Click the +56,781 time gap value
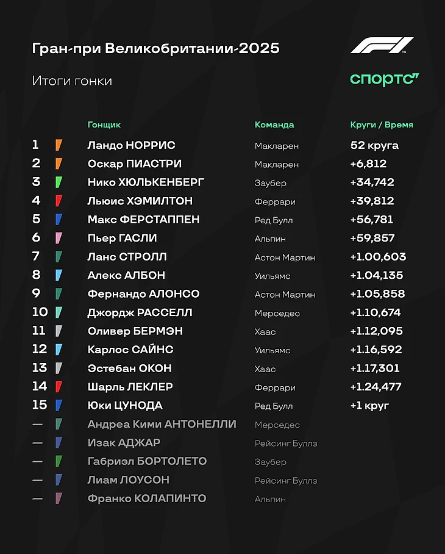Image resolution: width=445 pixels, height=554 pixels. coord(372,219)
